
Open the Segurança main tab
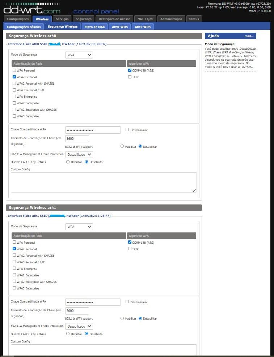point(84,19)
